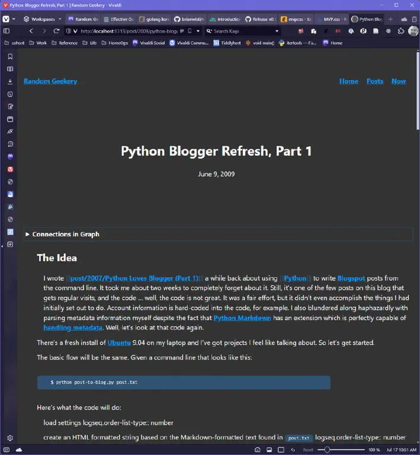Switch to the brianwisti GitHub tab
Viewport: 420px width, 455px height.
click(x=190, y=19)
